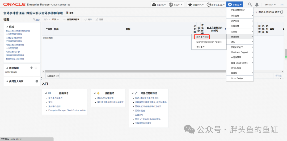Open Enterprise Manager Cloud Control Mobile link
The height and width of the screenshot is (141, 287).
pos(67,110)
